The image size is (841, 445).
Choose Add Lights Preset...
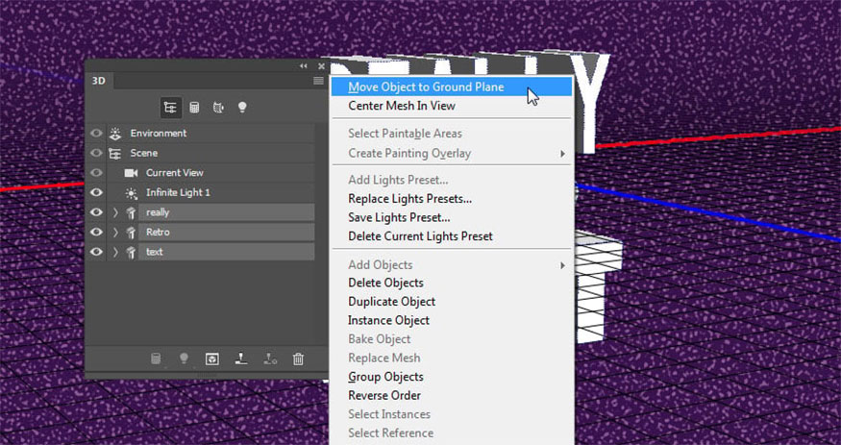point(452,180)
